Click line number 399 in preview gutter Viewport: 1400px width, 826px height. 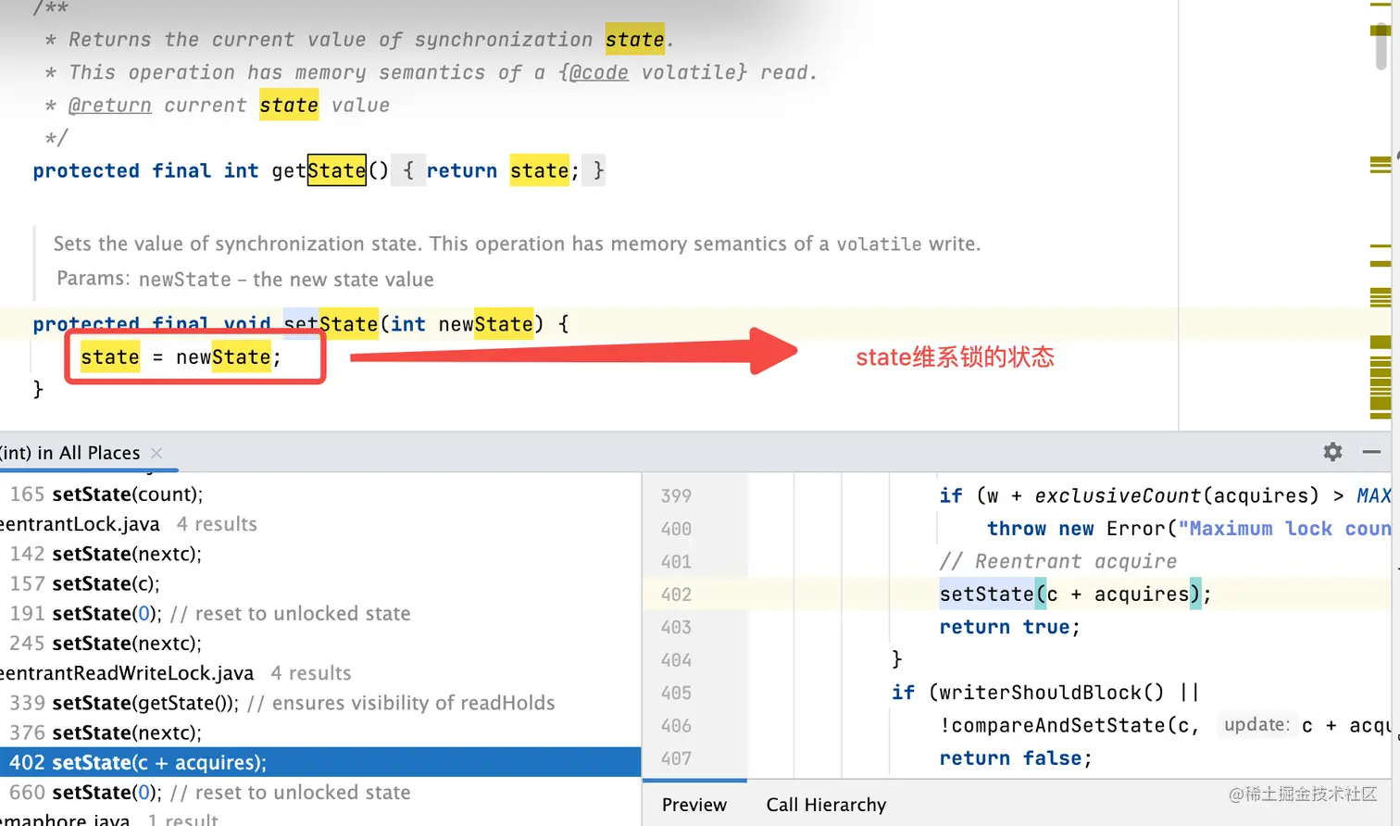676,495
